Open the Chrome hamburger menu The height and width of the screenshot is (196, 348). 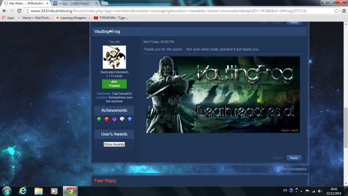(x=343, y=11)
